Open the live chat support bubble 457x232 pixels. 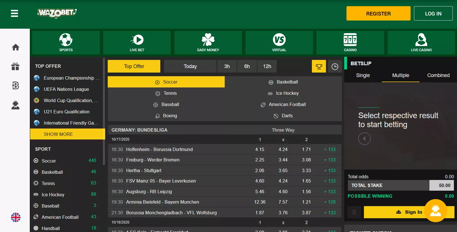[436, 211]
